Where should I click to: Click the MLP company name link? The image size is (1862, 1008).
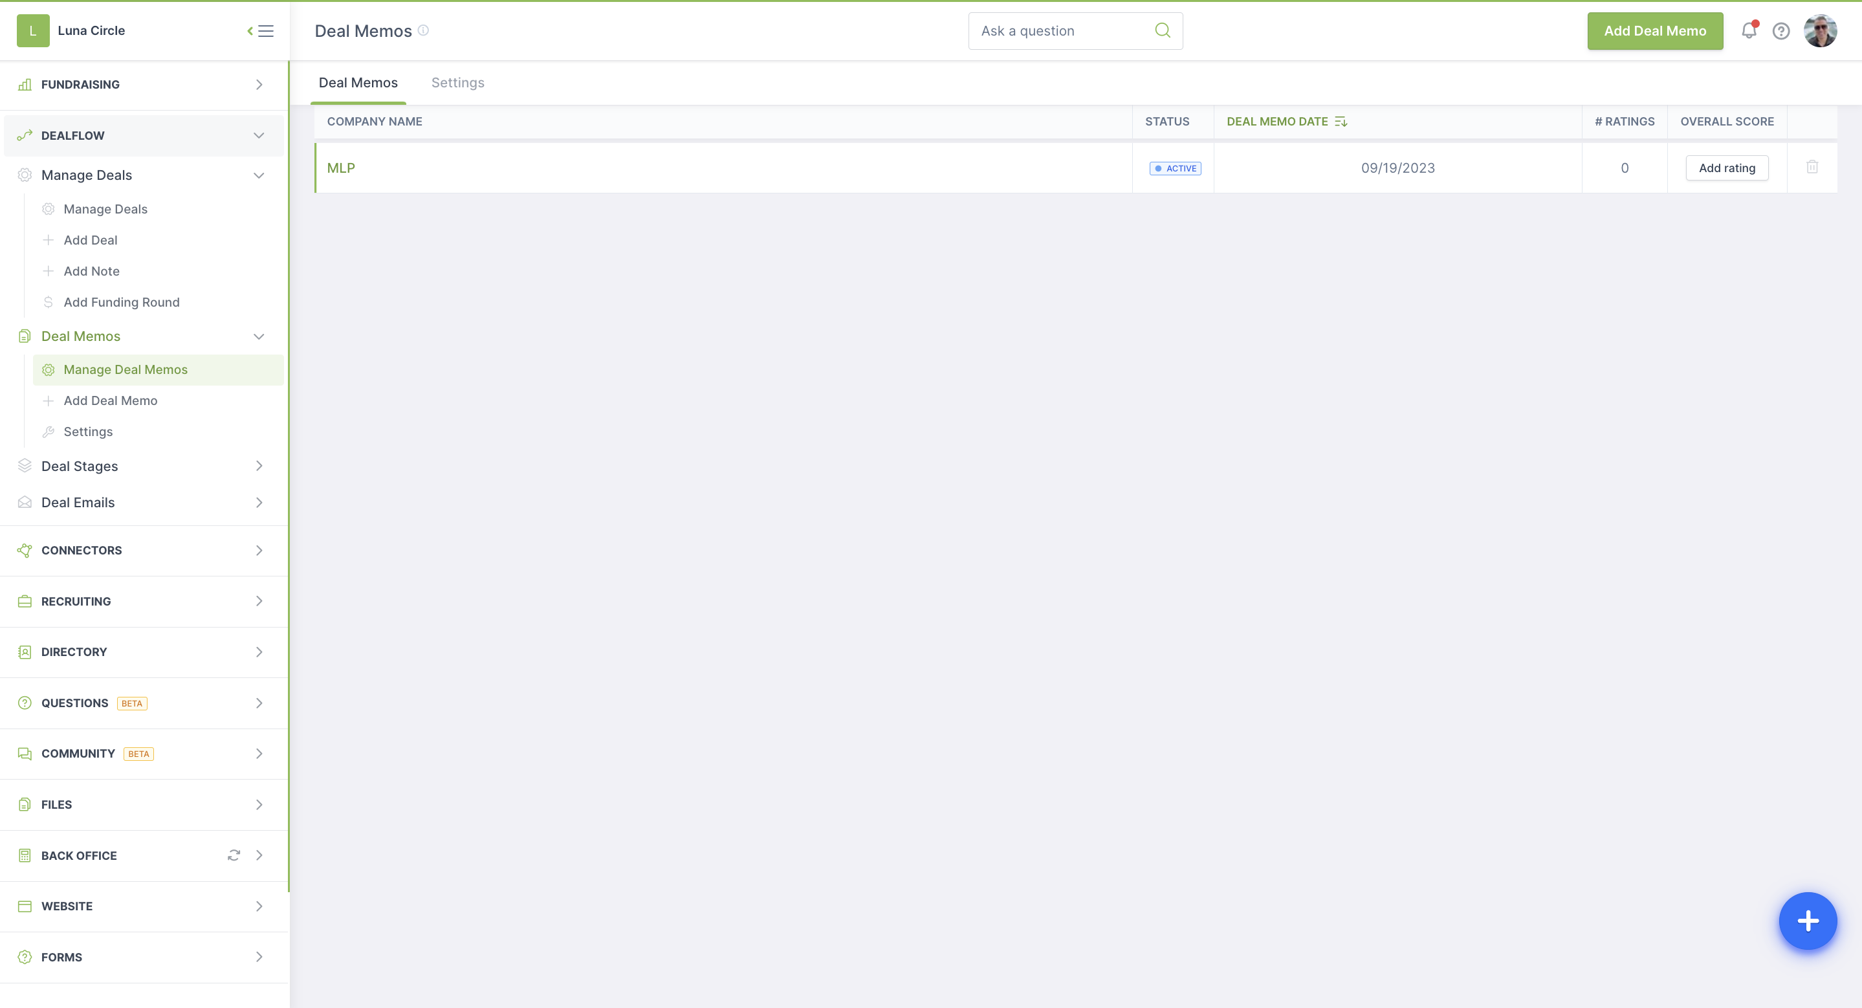[342, 168]
